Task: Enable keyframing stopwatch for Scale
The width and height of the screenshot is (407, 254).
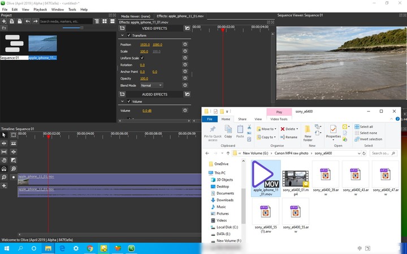Action: (185, 51)
